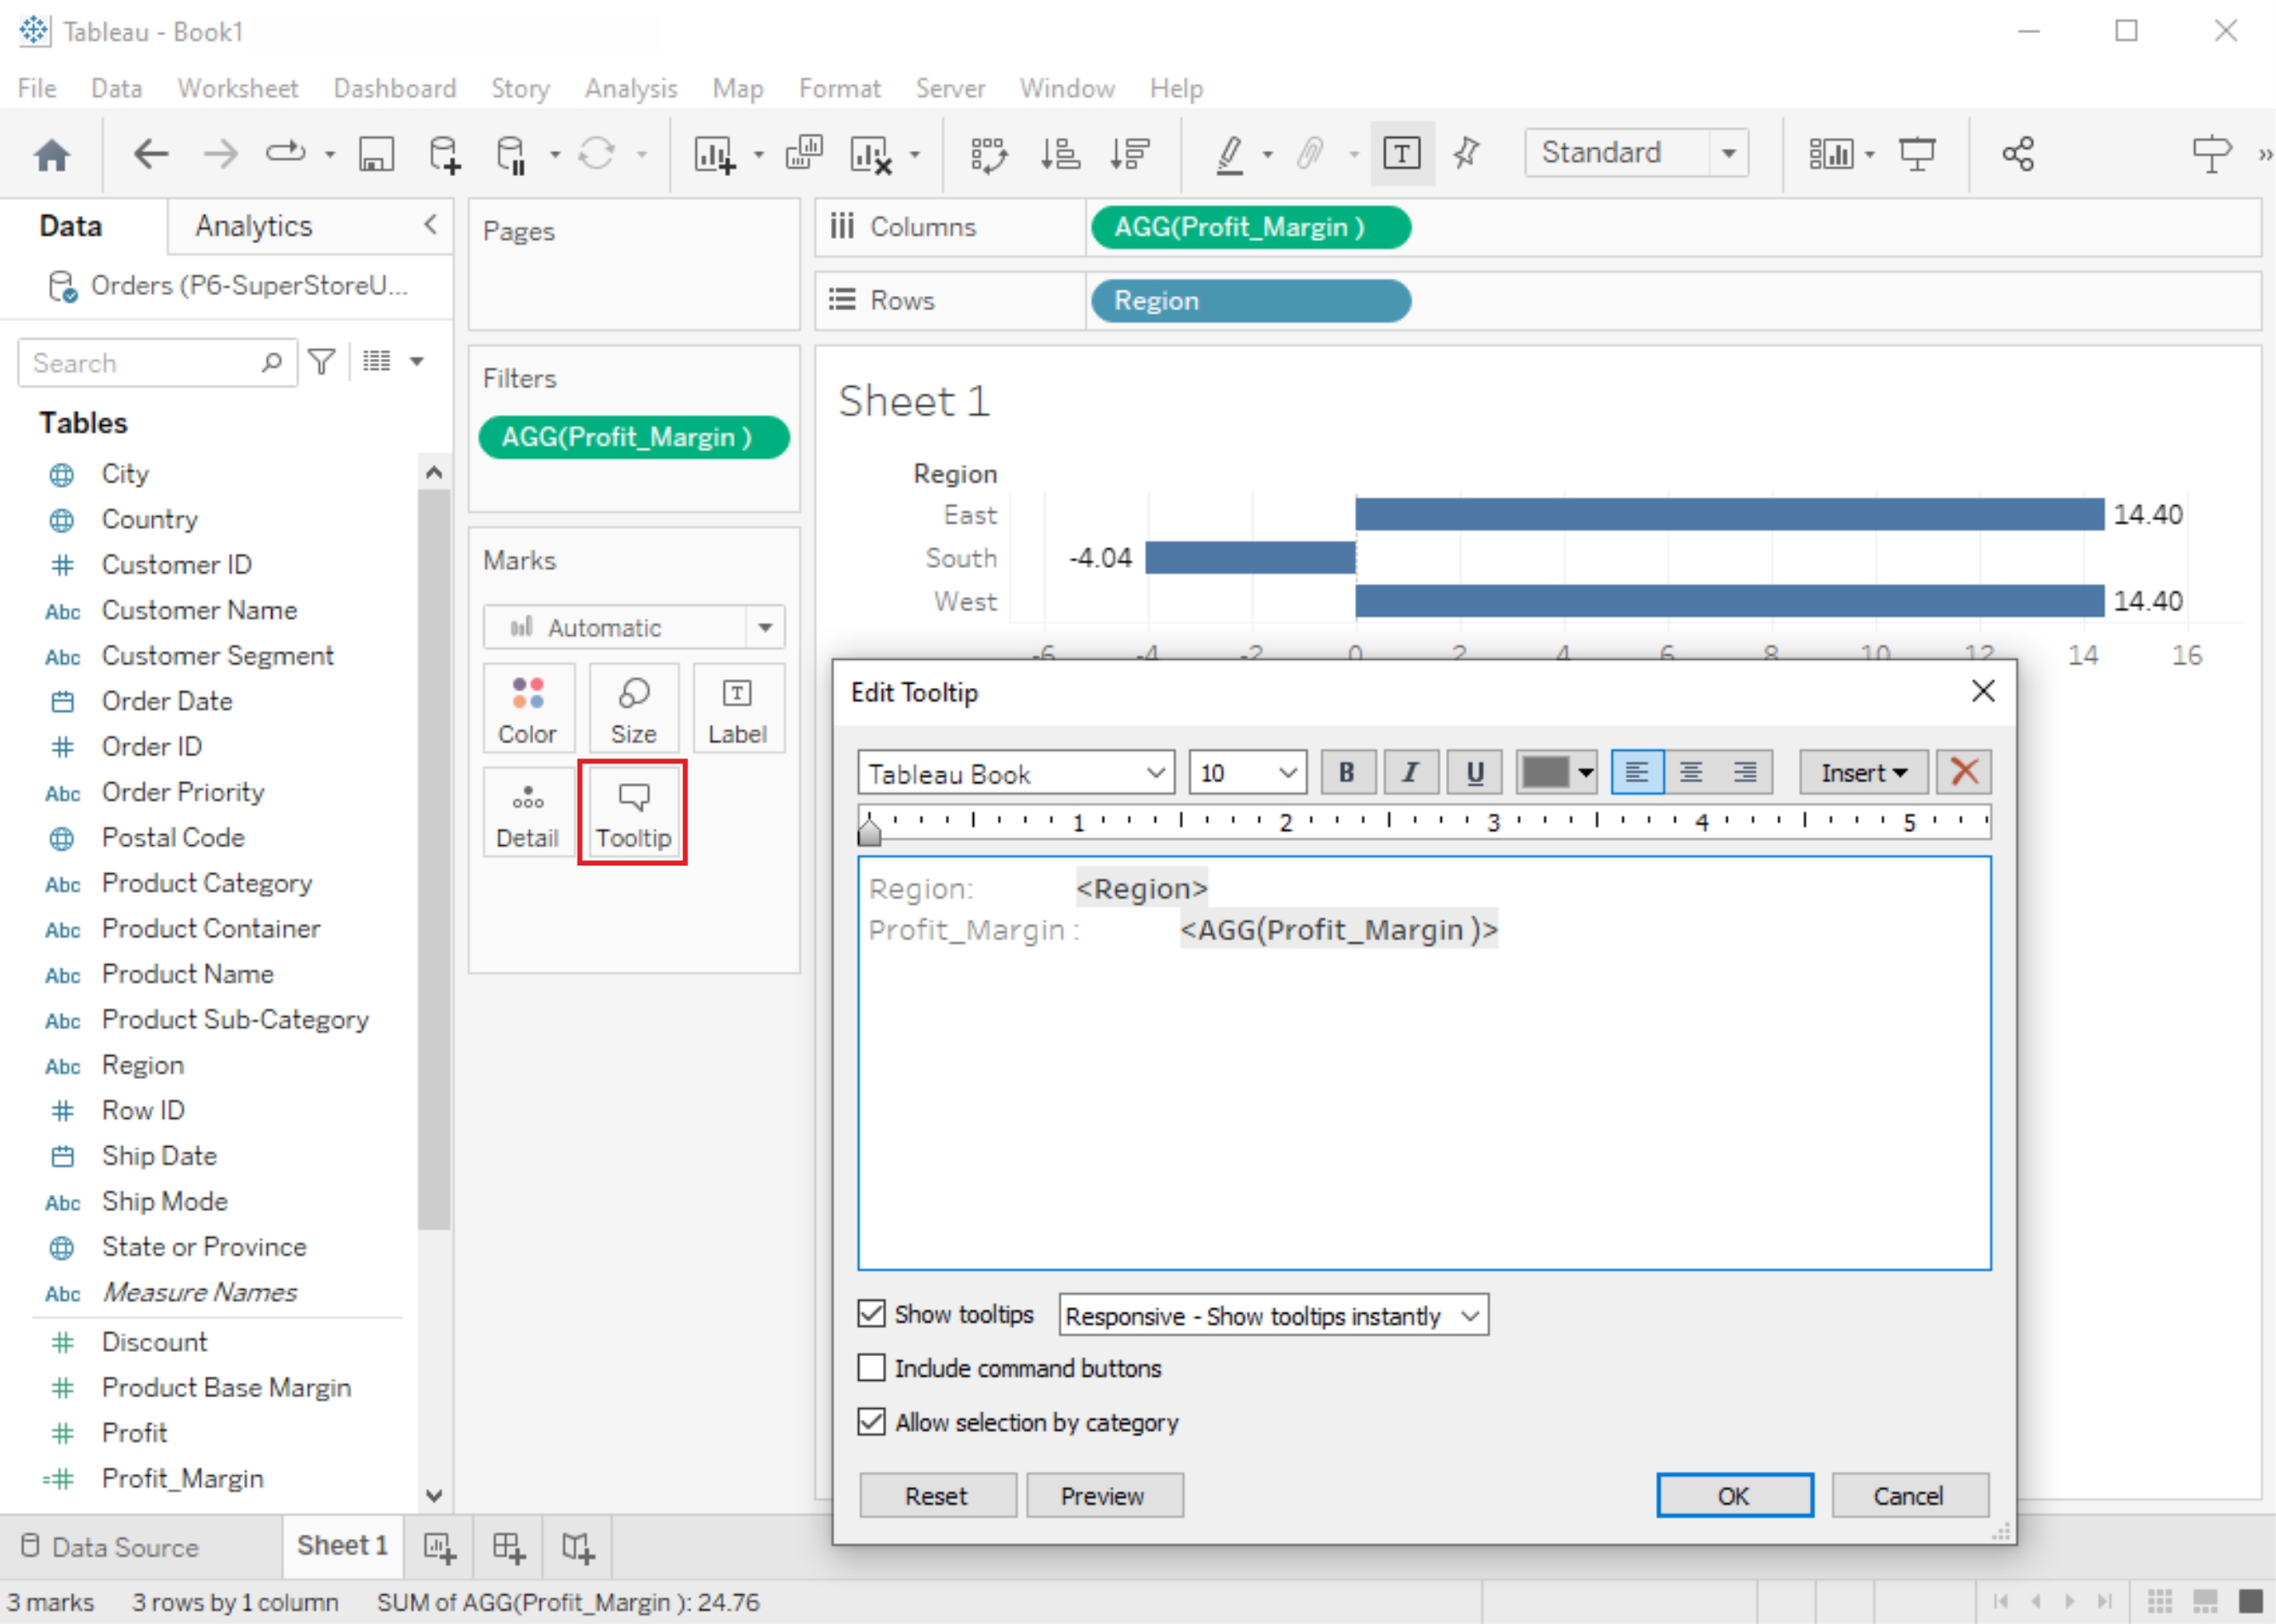Open the Label marks card

(x=738, y=709)
